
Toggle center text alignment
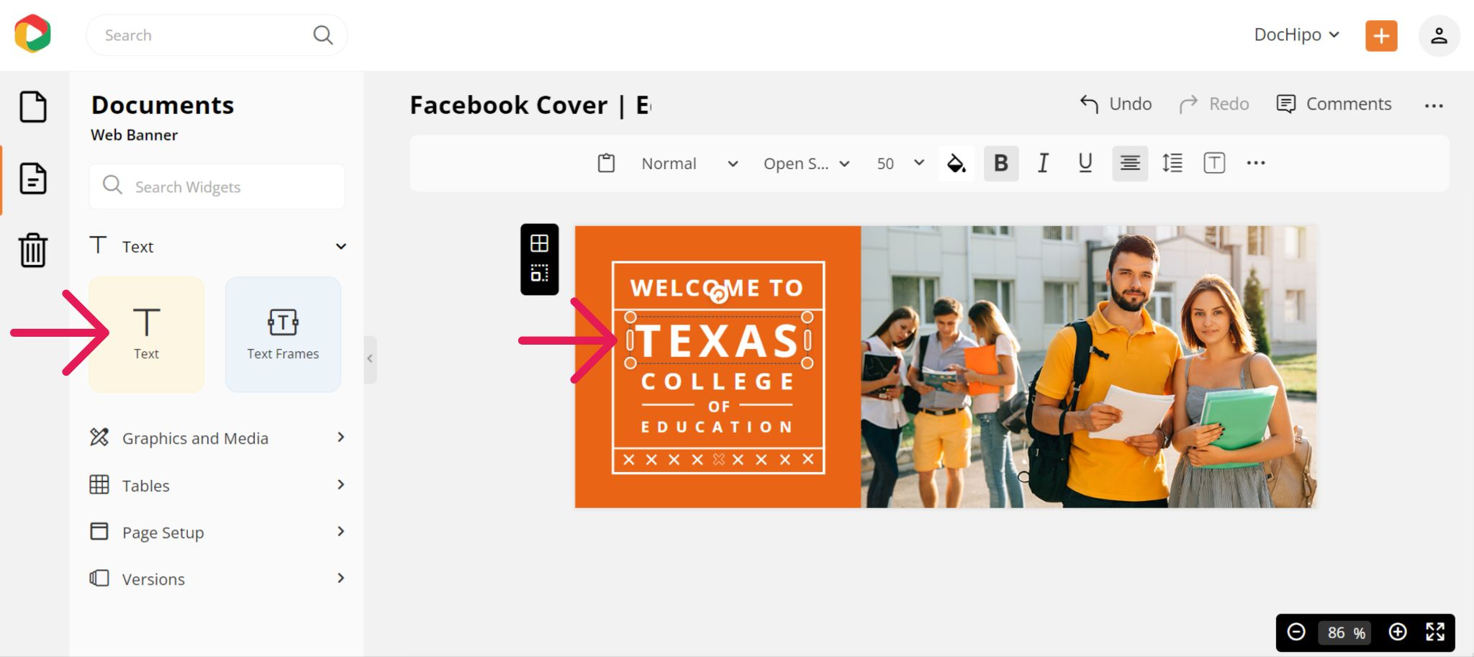coord(1129,163)
